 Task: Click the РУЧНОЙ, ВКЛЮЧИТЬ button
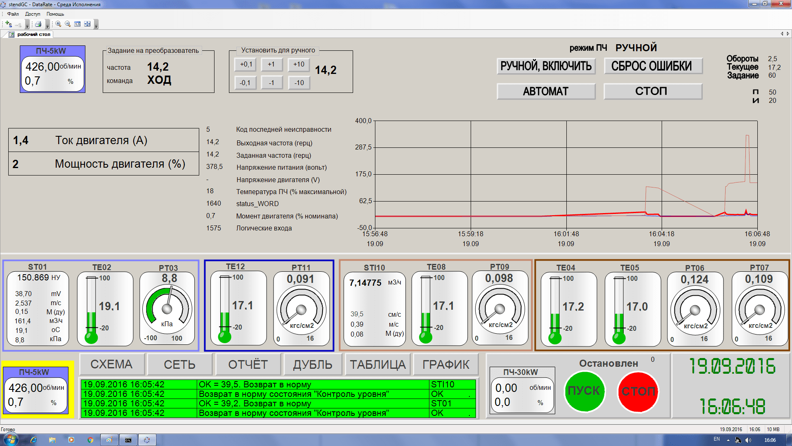tap(546, 66)
